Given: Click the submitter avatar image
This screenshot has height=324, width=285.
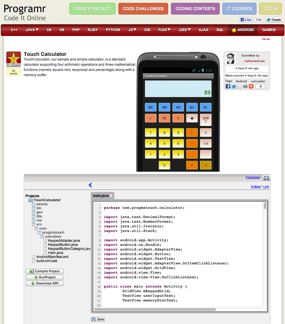Looking at the screenshot, I should point(231,58).
